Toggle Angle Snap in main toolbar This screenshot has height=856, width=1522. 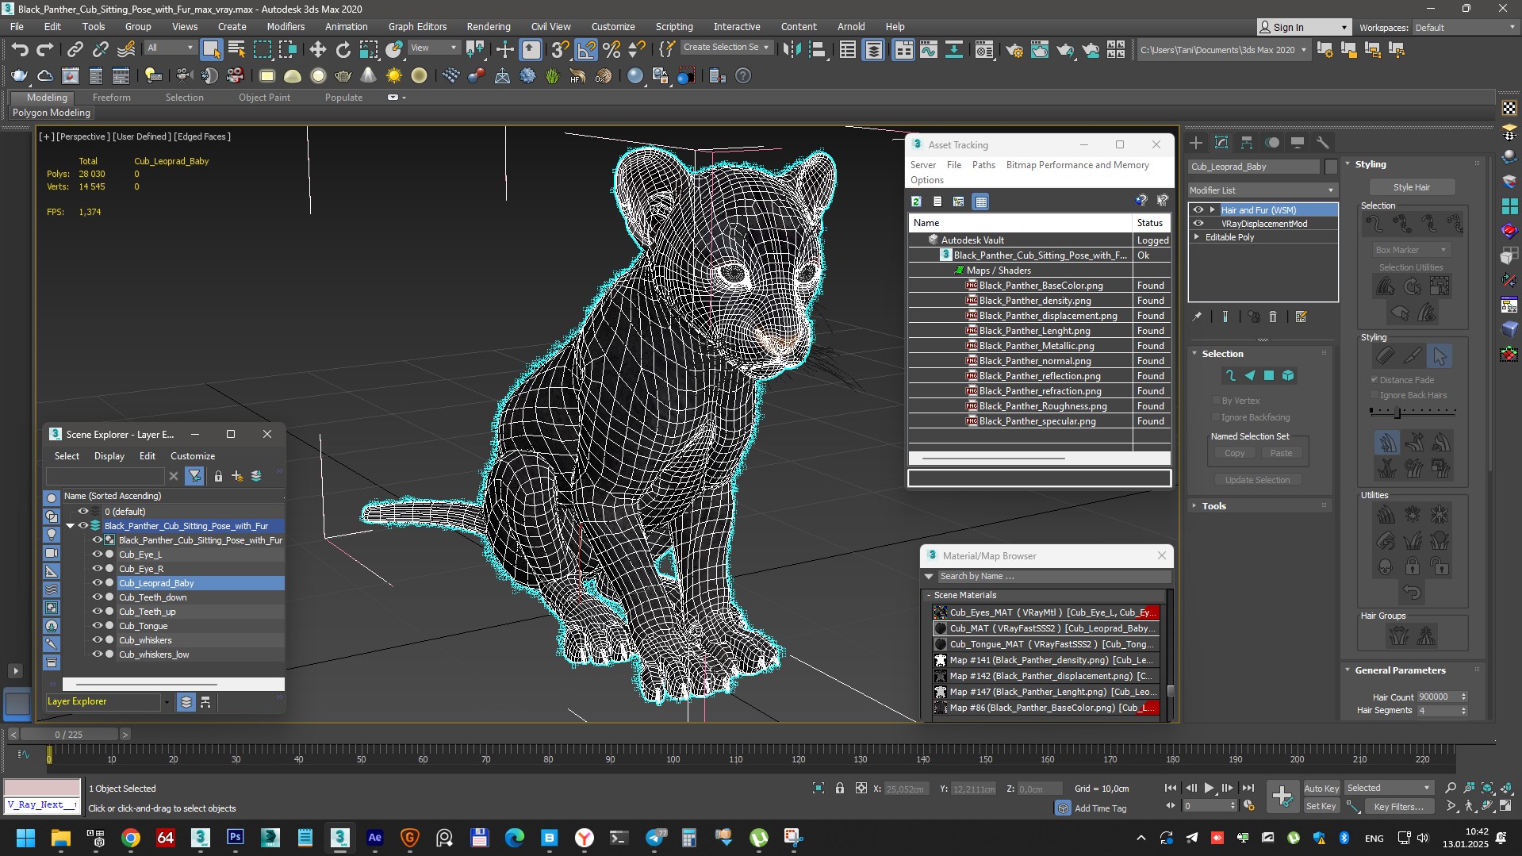pyautogui.click(x=586, y=50)
